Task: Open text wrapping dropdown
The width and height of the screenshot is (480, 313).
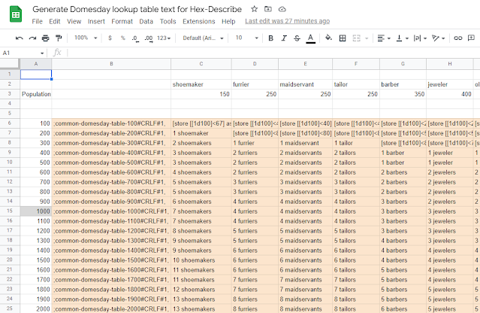Action: click(x=420, y=38)
